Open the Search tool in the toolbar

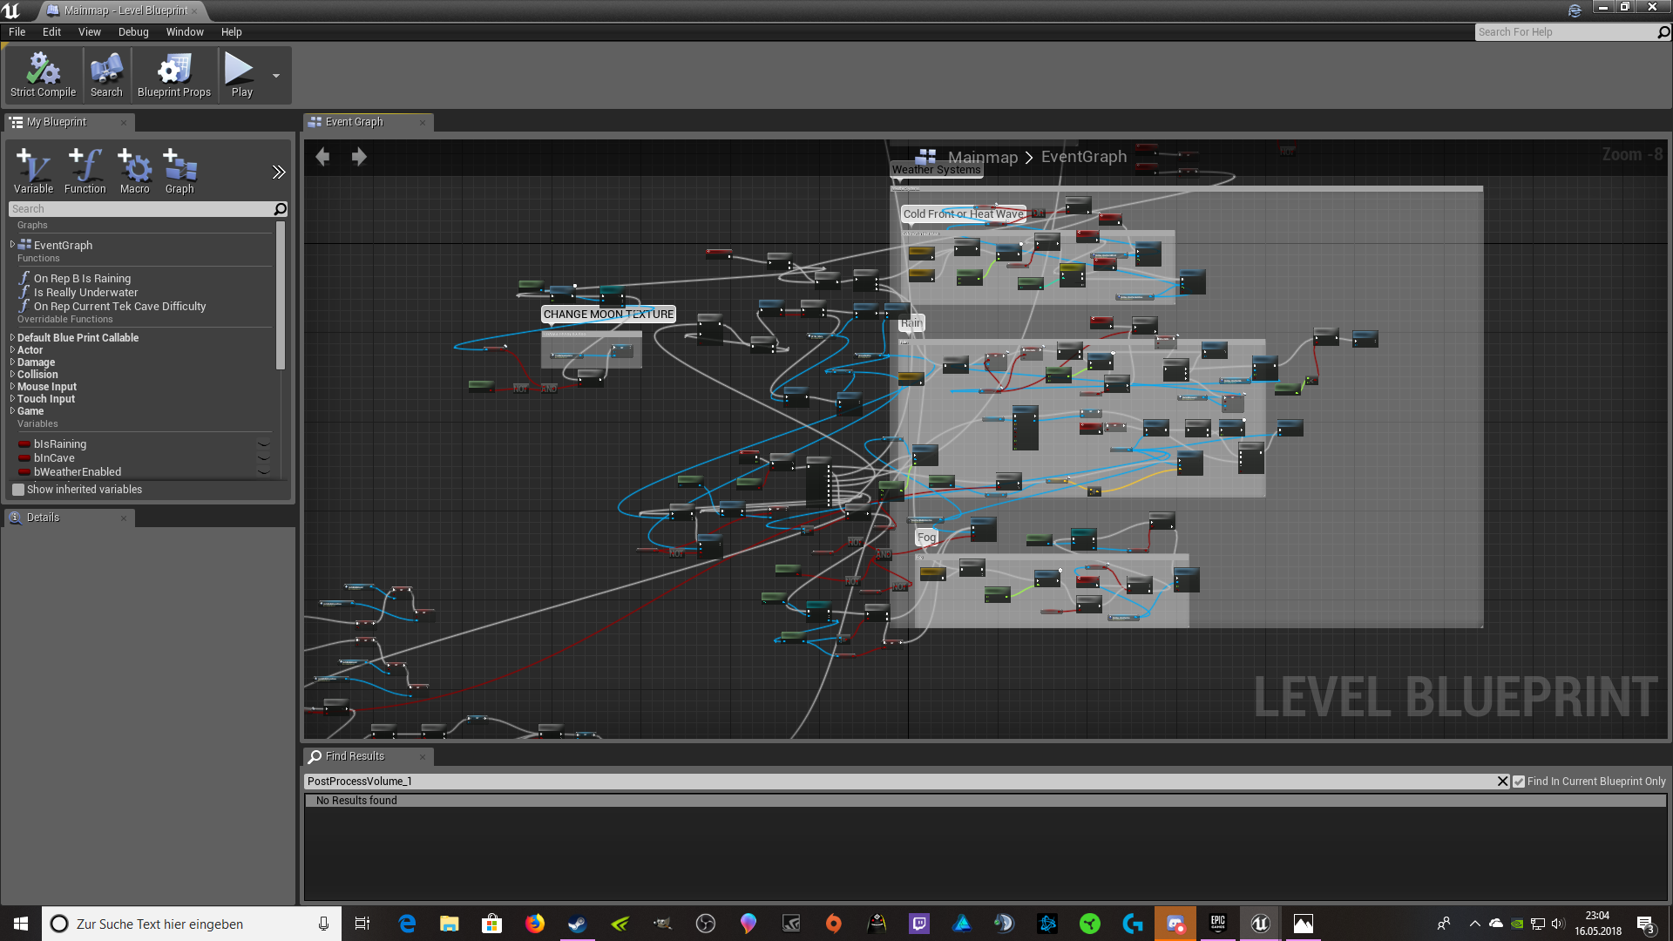coord(106,75)
